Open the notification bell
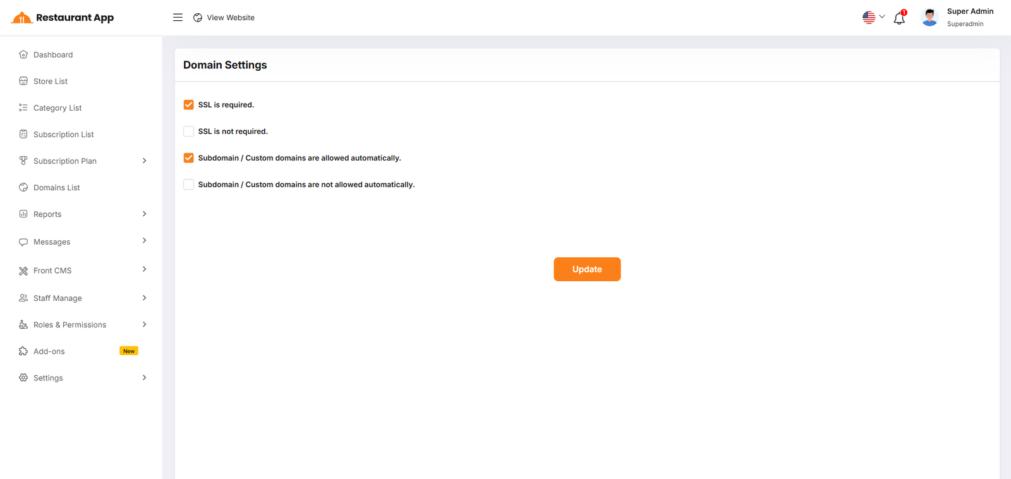Screen dimensions: 1011x479 click(x=899, y=18)
